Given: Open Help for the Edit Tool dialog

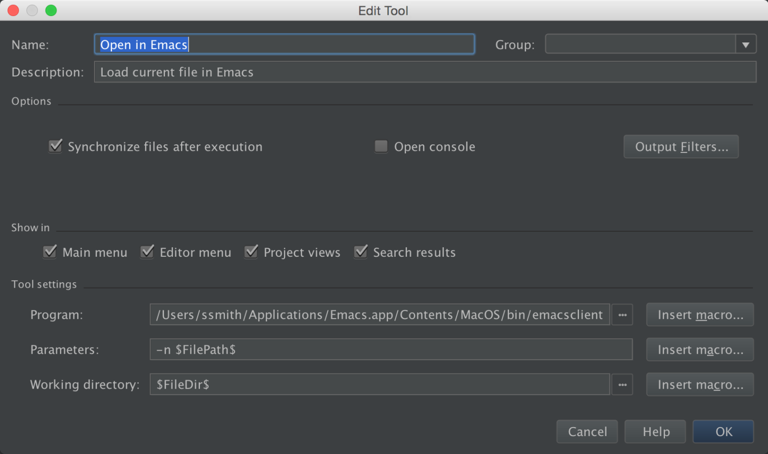Looking at the screenshot, I should point(654,432).
